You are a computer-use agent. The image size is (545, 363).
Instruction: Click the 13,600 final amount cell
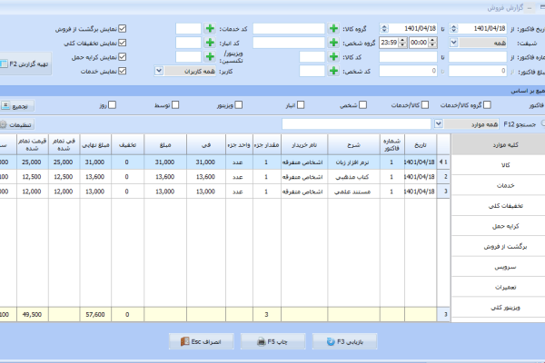95,177
